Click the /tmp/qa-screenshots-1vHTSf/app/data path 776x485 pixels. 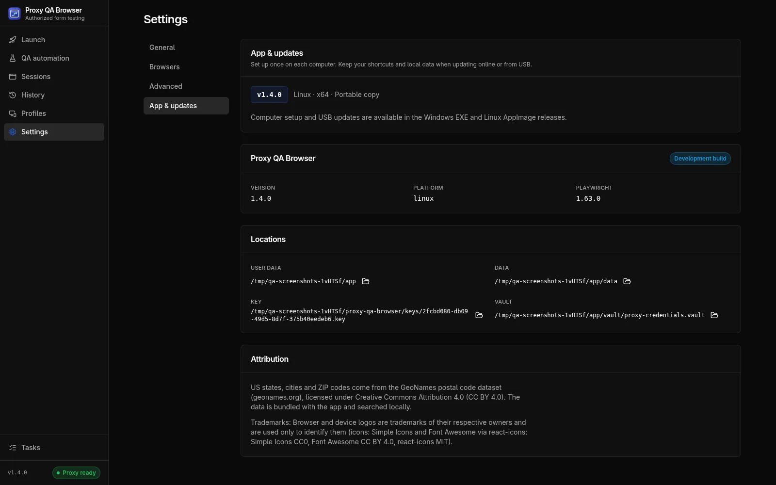(x=556, y=281)
